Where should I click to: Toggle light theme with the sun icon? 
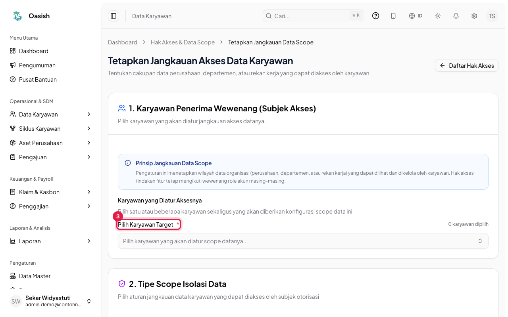[x=438, y=16]
